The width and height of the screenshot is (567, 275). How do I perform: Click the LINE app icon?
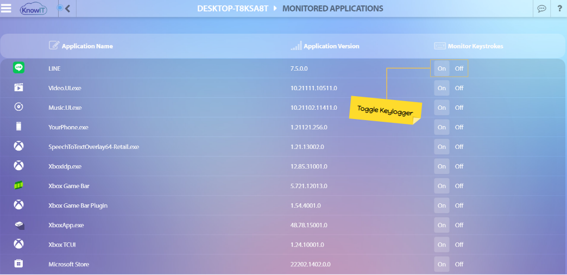tap(19, 68)
